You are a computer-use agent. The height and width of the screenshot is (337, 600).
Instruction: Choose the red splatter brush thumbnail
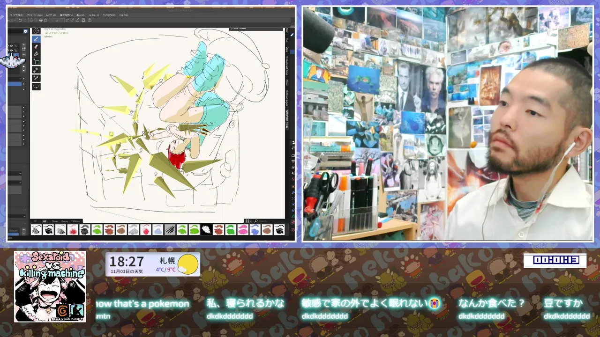pos(73,229)
